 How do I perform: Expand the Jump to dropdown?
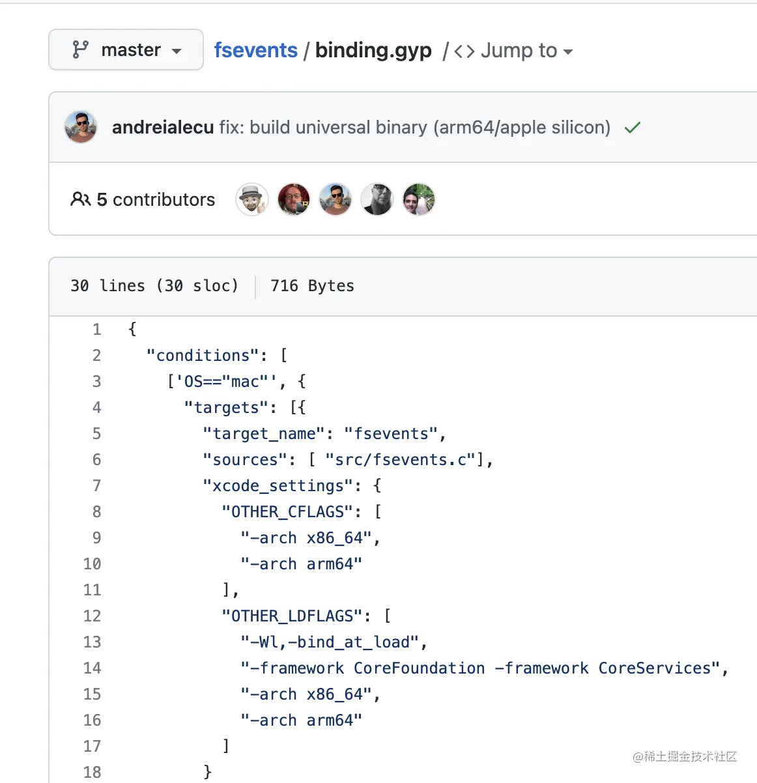pos(526,51)
